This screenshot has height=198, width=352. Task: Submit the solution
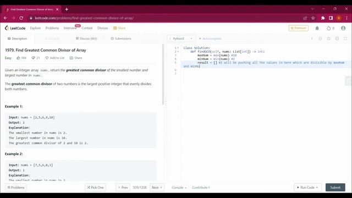pyautogui.click(x=335, y=188)
